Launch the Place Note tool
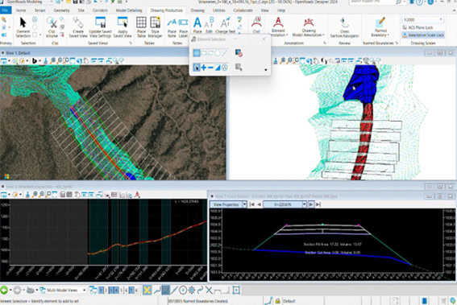This screenshot has height=305, width=457. [x=172, y=27]
